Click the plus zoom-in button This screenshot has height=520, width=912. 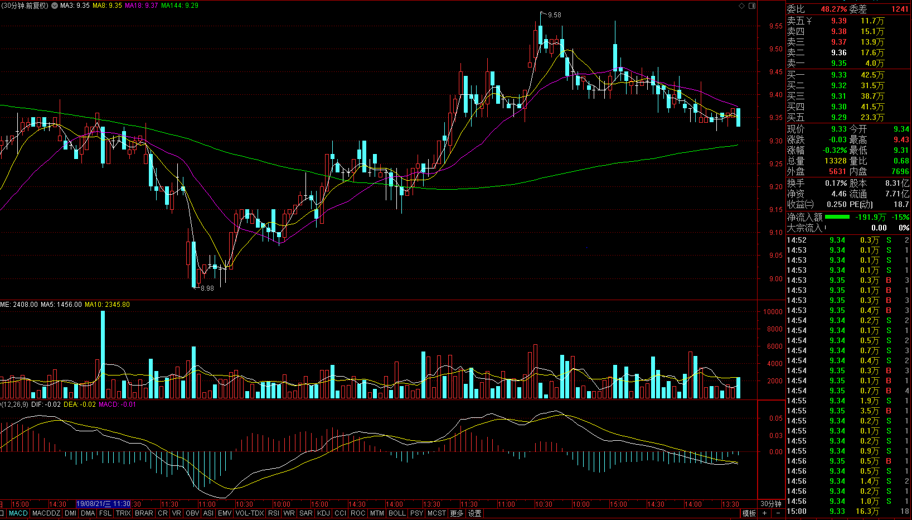coord(764,513)
